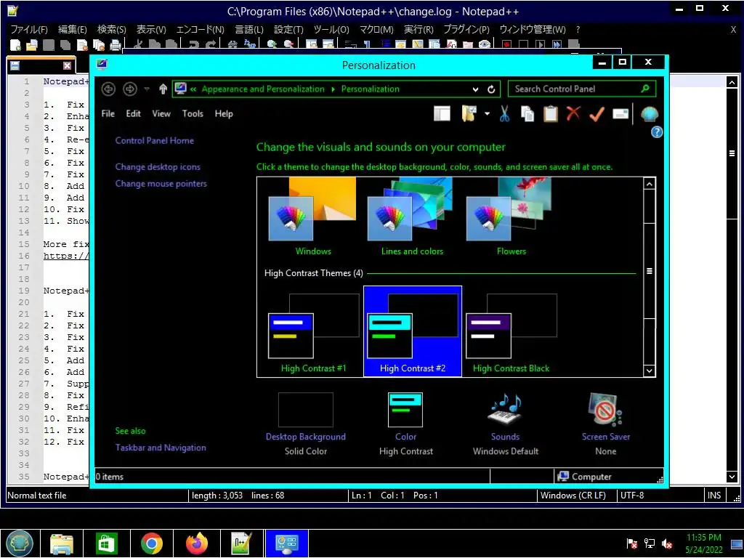Open dropdown arrow beside folder options icon
Image resolution: width=744 pixels, height=558 pixels.
point(487,114)
